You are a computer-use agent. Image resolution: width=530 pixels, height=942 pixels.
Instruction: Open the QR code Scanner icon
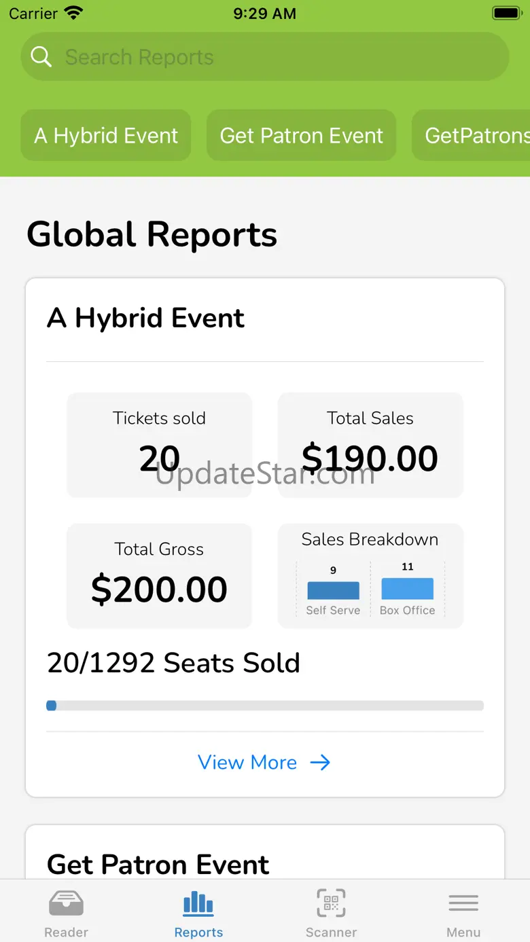[x=331, y=903]
